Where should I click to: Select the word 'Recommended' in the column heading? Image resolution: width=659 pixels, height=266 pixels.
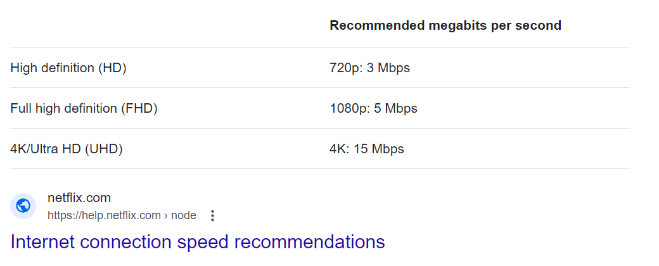[x=377, y=25]
